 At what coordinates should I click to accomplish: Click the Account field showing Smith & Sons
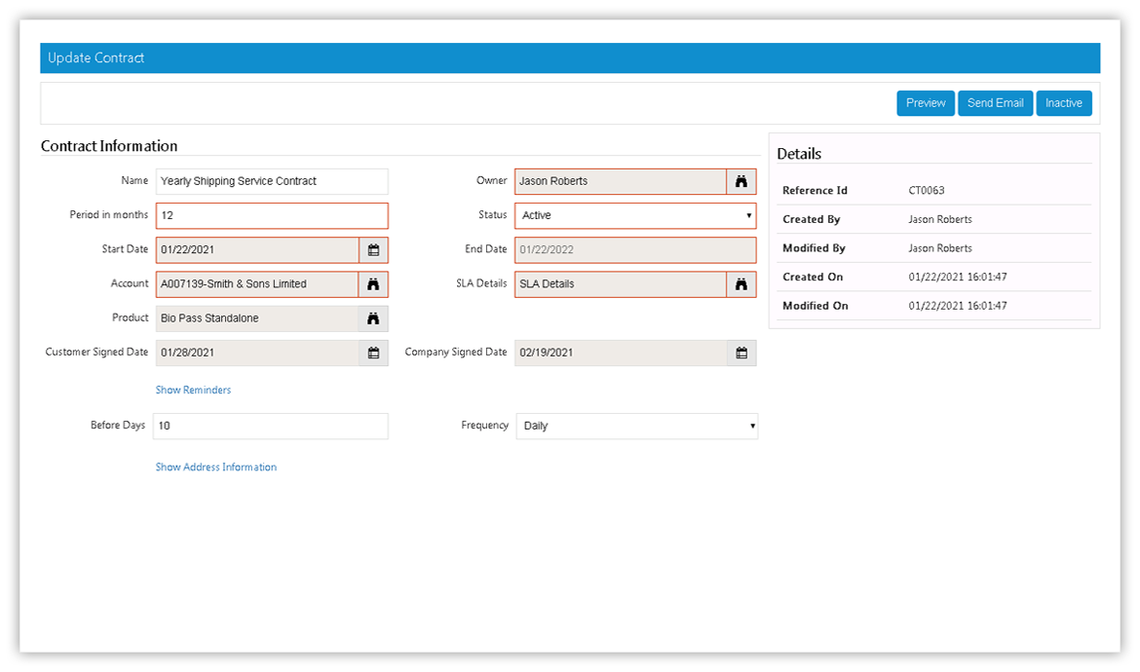tap(257, 284)
